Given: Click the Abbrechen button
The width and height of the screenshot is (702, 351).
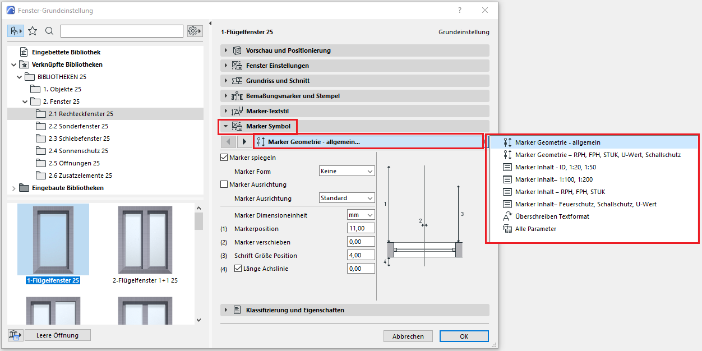Looking at the screenshot, I should tap(408, 336).
